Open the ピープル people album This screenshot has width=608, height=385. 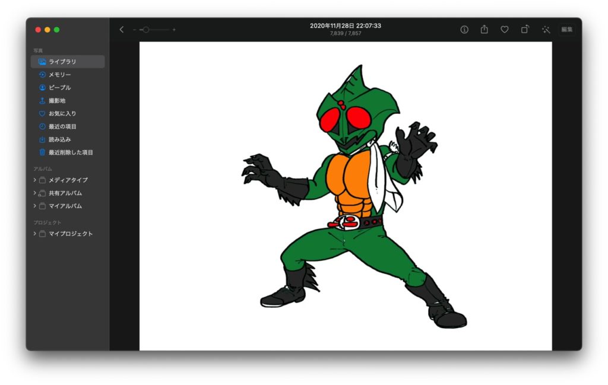[68, 88]
